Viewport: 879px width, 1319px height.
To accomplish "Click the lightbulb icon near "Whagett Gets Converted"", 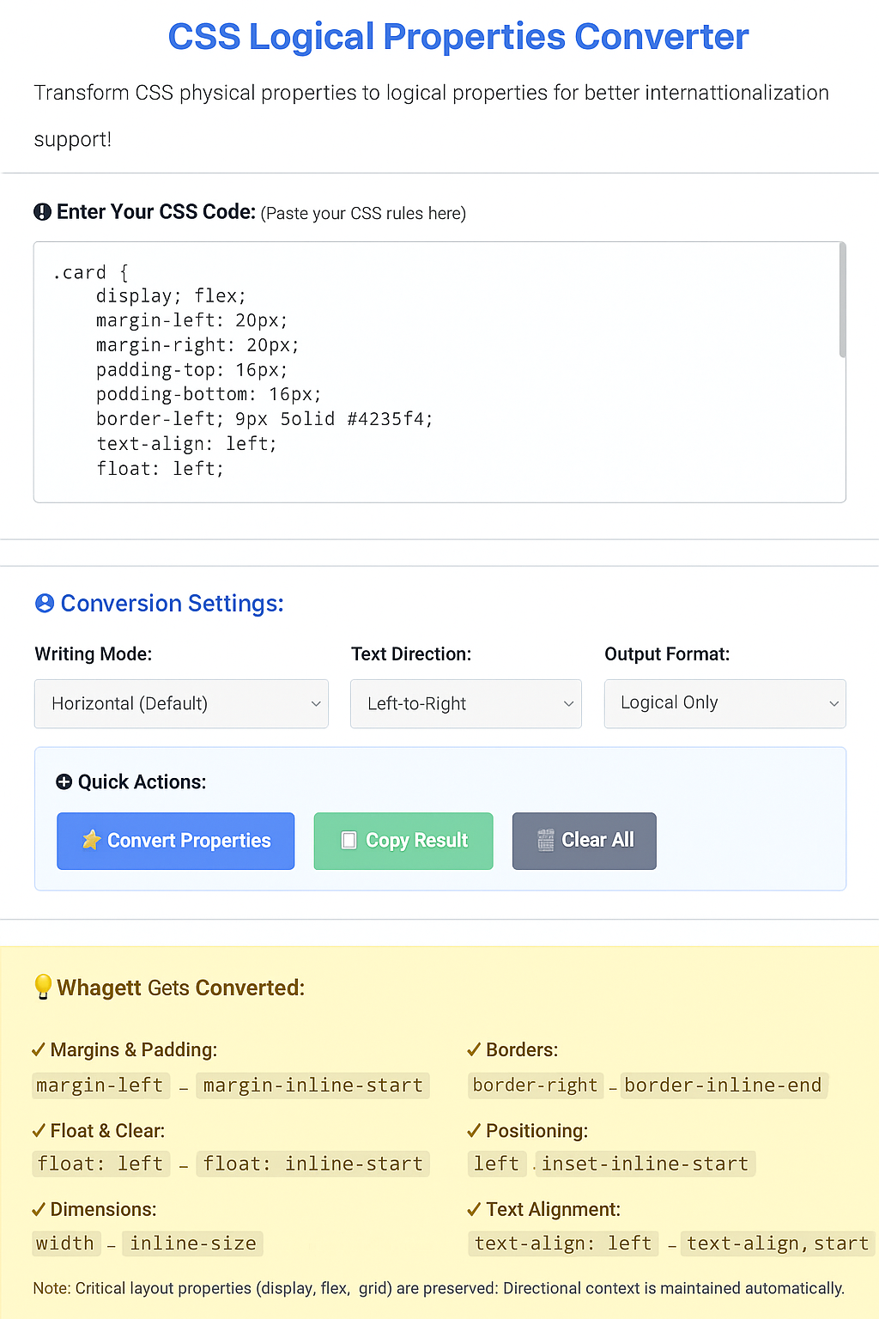I will pos(42,988).
